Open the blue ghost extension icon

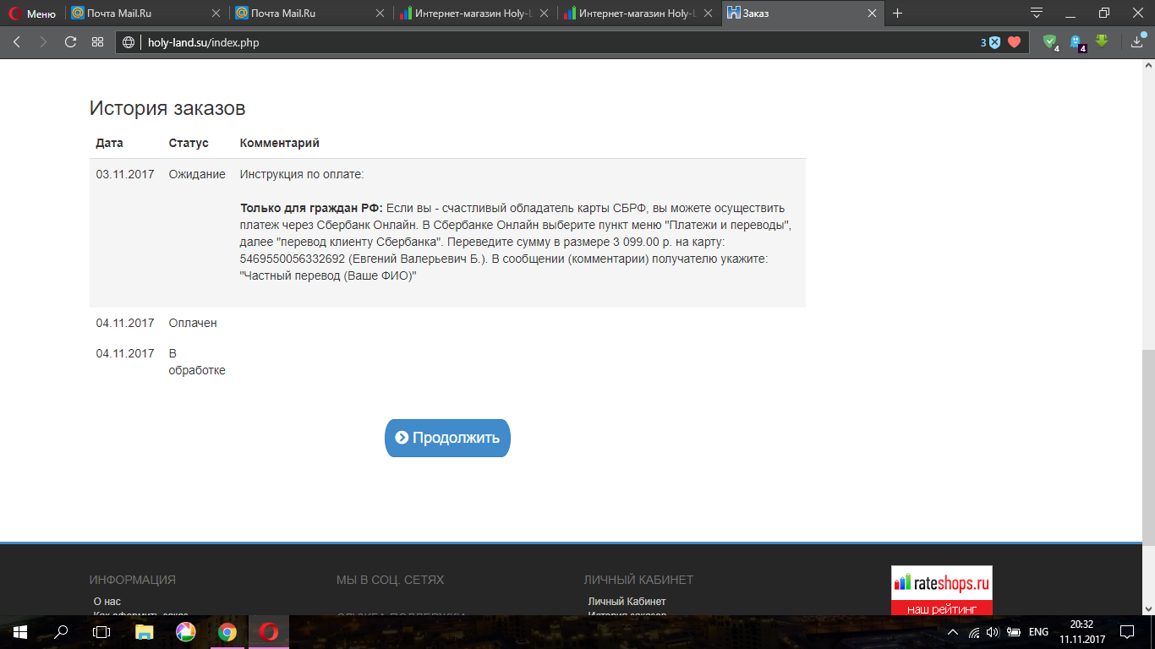coord(1076,42)
